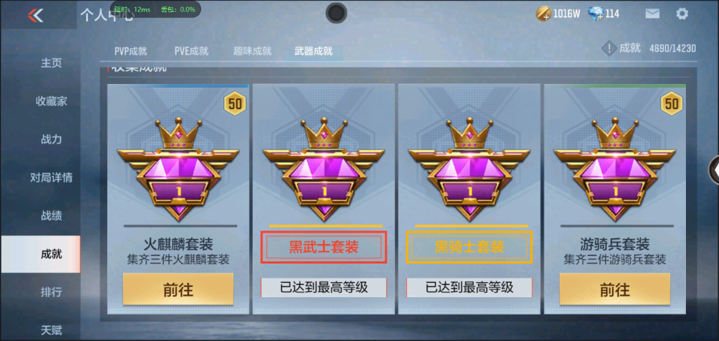Switch to the PVE成就 tab
The width and height of the screenshot is (719, 341).
(x=191, y=51)
